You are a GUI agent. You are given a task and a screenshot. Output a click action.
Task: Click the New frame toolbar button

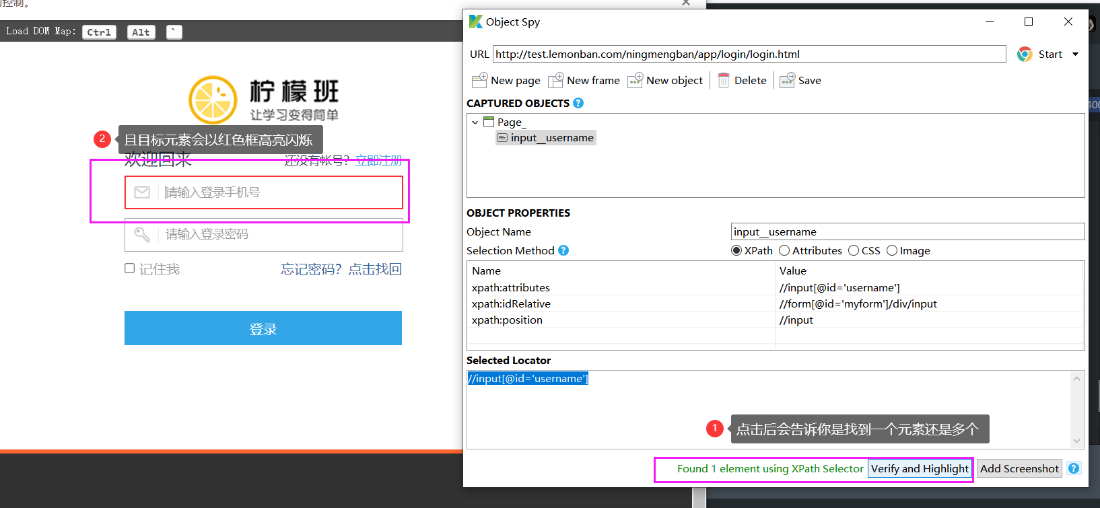pos(584,81)
